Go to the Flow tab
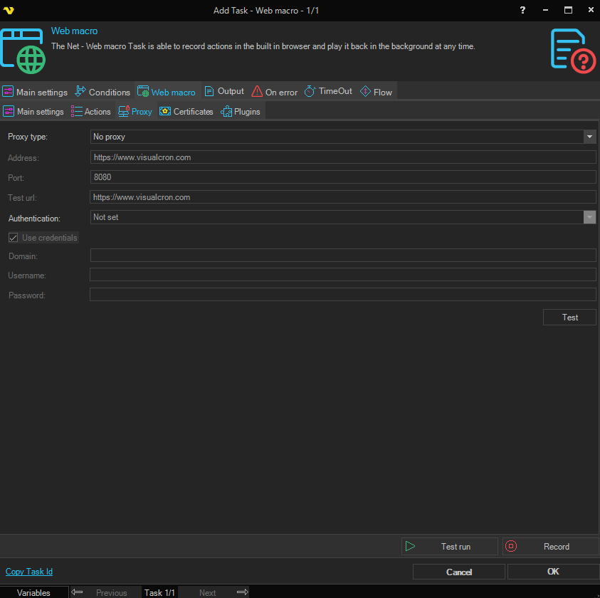This screenshot has height=598, width=600. click(x=376, y=92)
